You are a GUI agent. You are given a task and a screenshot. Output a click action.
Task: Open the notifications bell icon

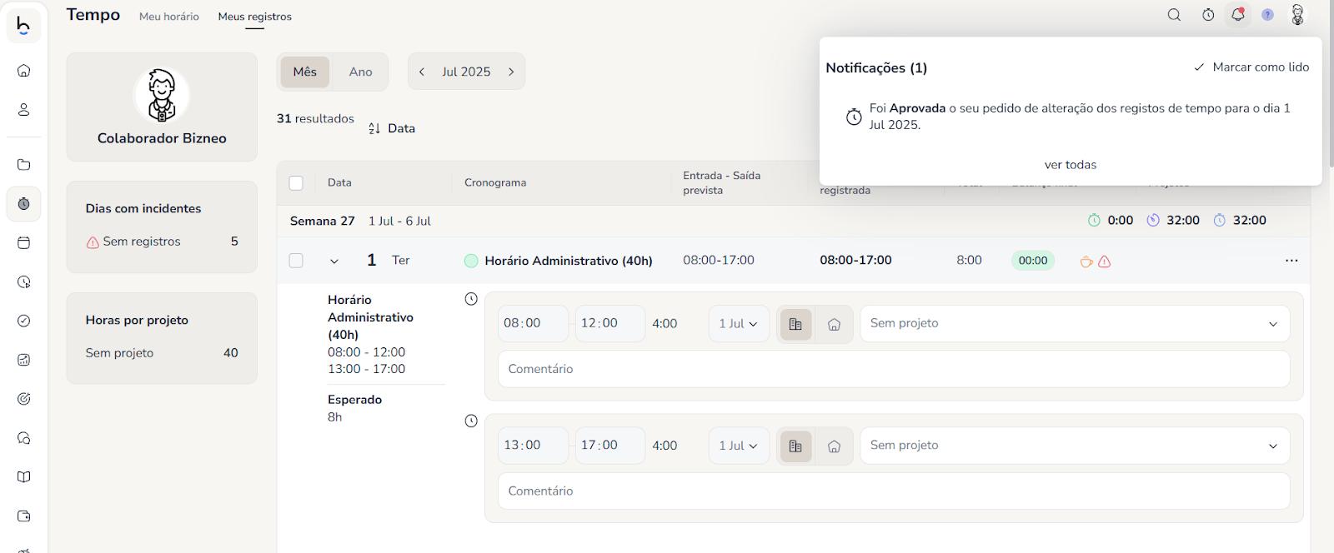click(1237, 15)
